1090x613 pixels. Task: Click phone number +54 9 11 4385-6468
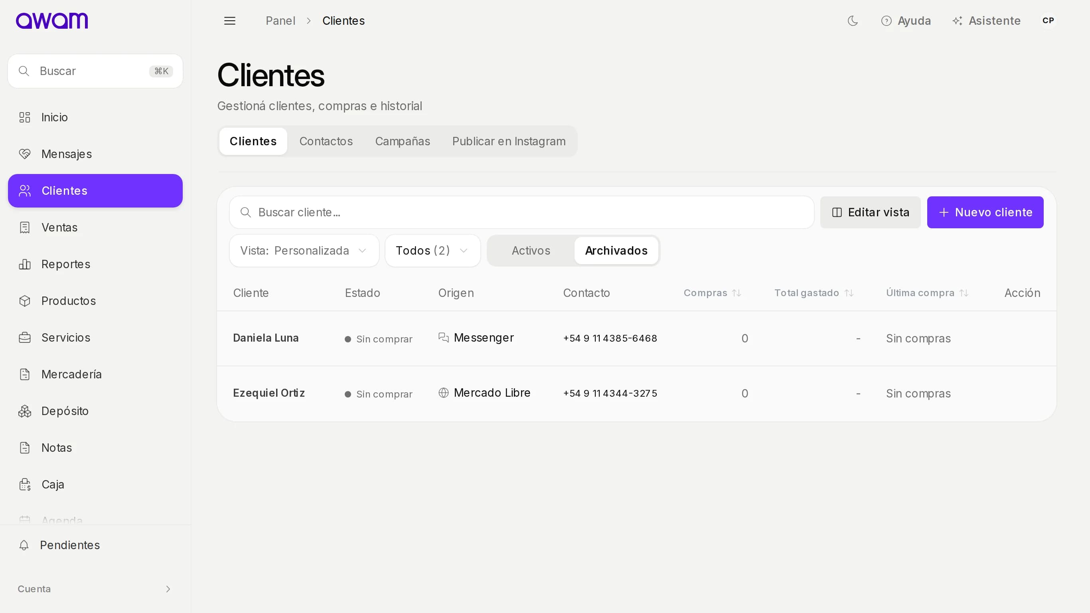(x=610, y=338)
